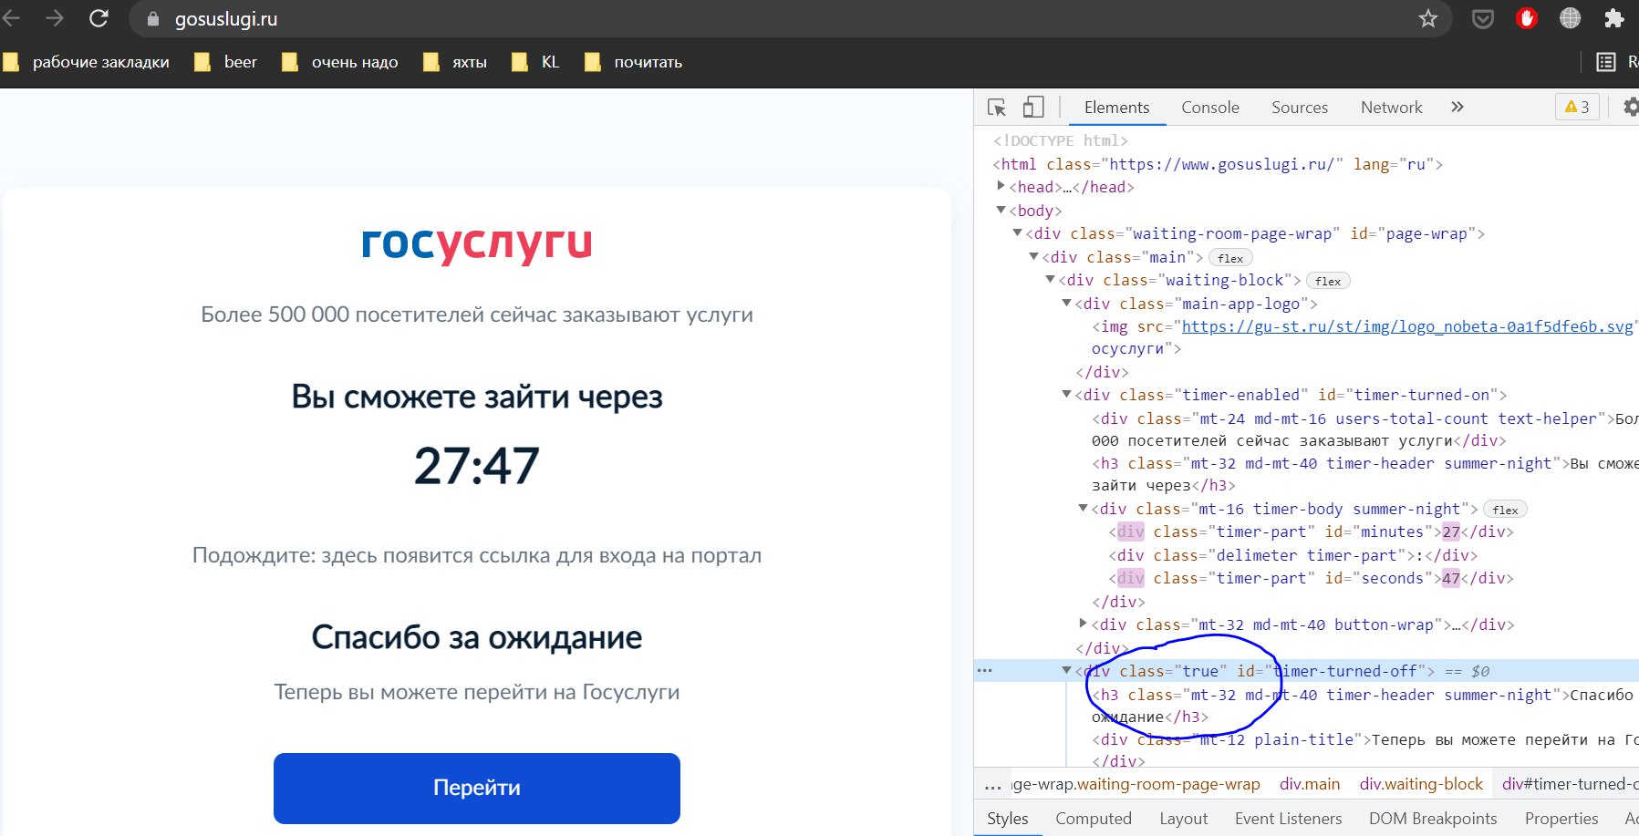The width and height of the screenshot is (1639, 836).
Task: Click the waiting-room-page-wrap breadcrumb item
Action: pos(1136,784)
